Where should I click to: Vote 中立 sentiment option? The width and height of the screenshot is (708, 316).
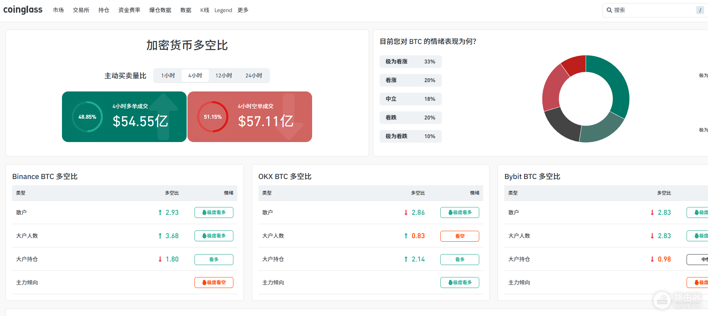coord(411,99)
